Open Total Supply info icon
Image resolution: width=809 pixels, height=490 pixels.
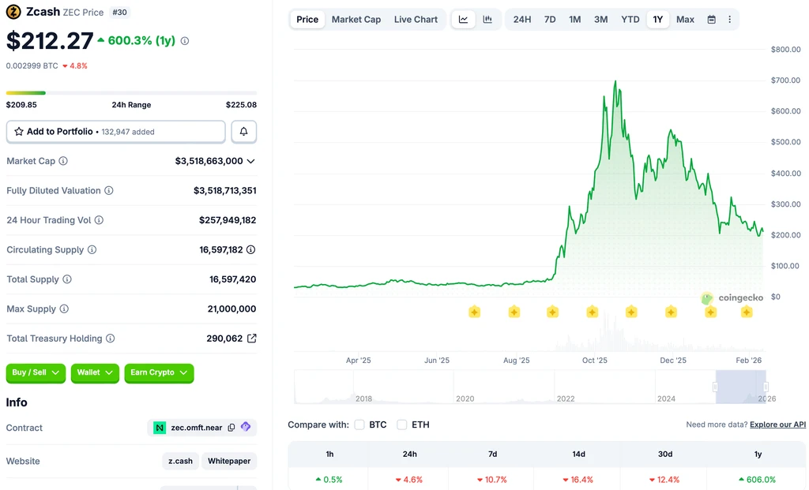(x=67, y=279)
